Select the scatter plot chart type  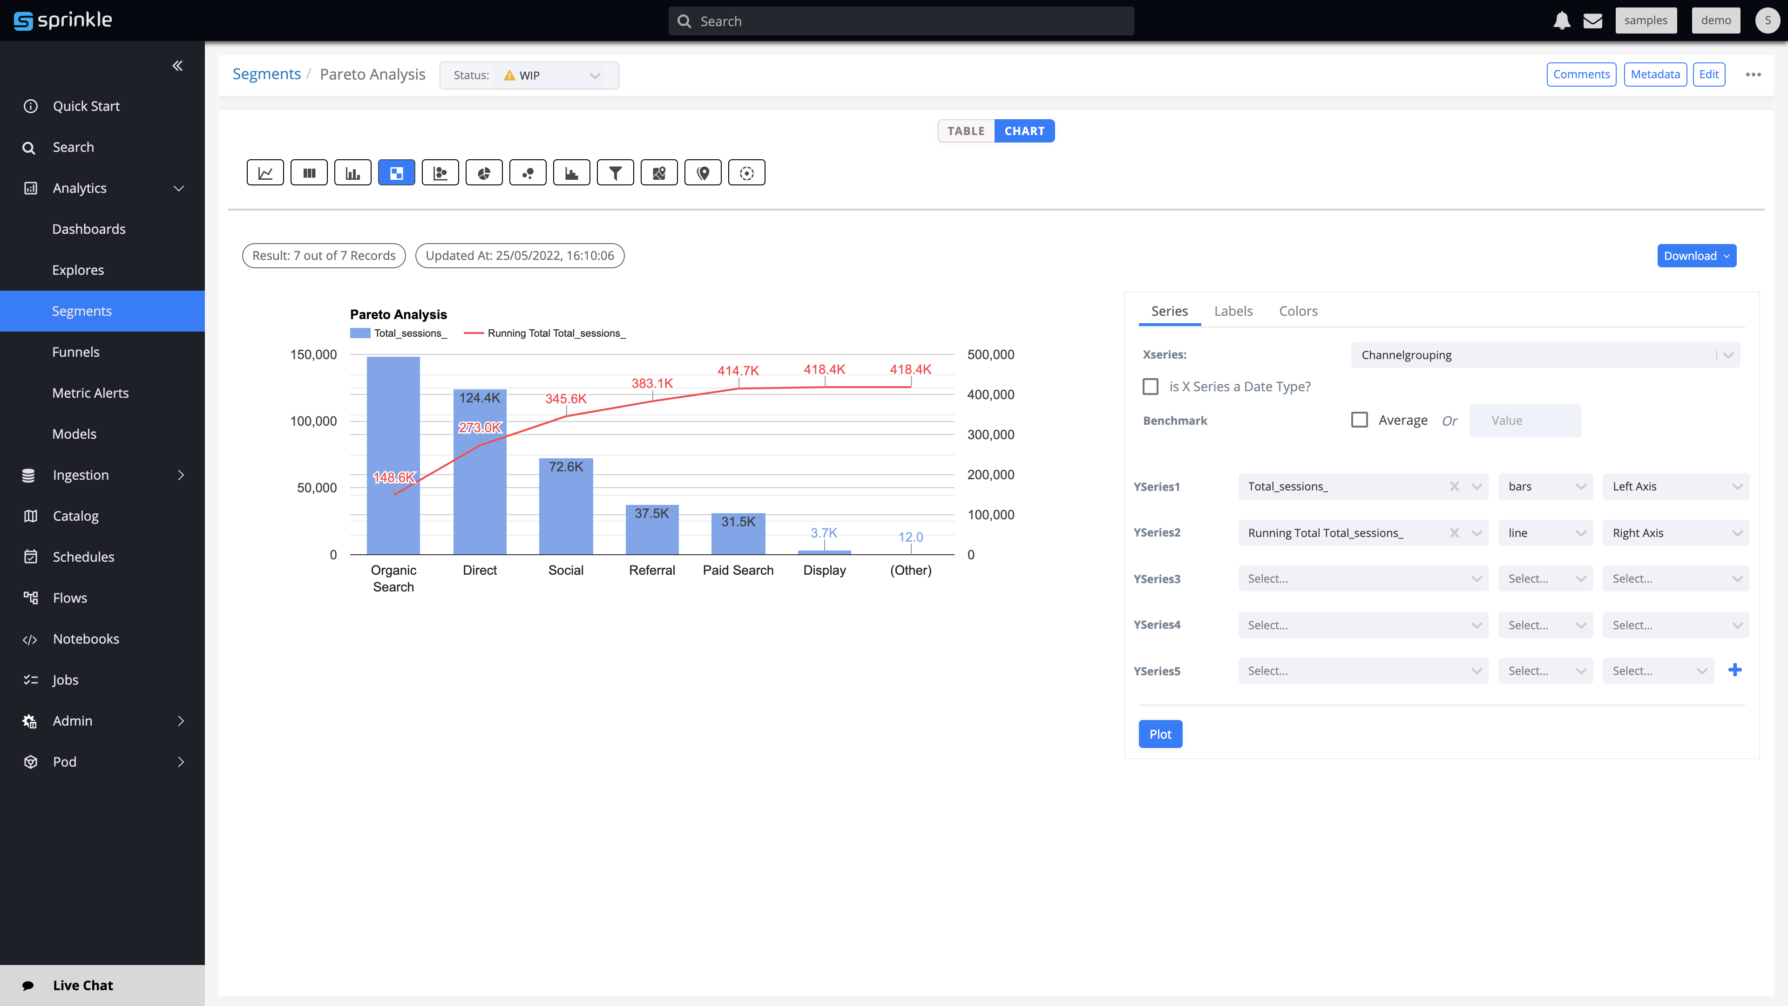pyautogui.click(x=441, y=172)
